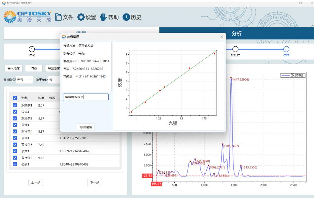Uncheck the 公式1 row with value 1.5869219348464896

tap(15, 151)
